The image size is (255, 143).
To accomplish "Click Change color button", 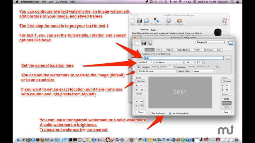I will pyautogui.click(x=226, y=107).
